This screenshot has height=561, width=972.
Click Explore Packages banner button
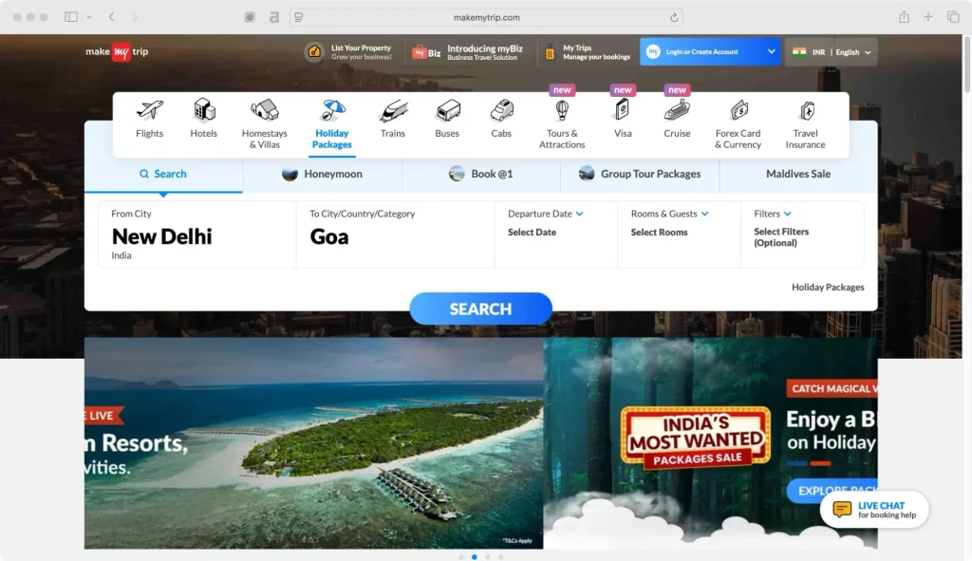[832, 491]
